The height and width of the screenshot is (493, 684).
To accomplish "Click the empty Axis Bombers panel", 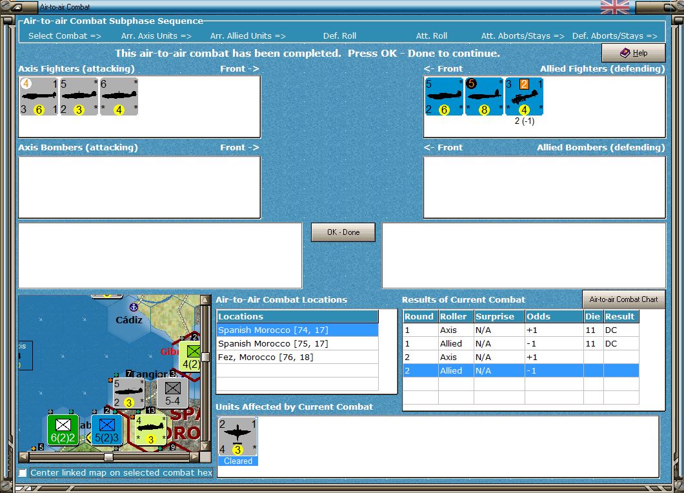I will coord(139,187).
